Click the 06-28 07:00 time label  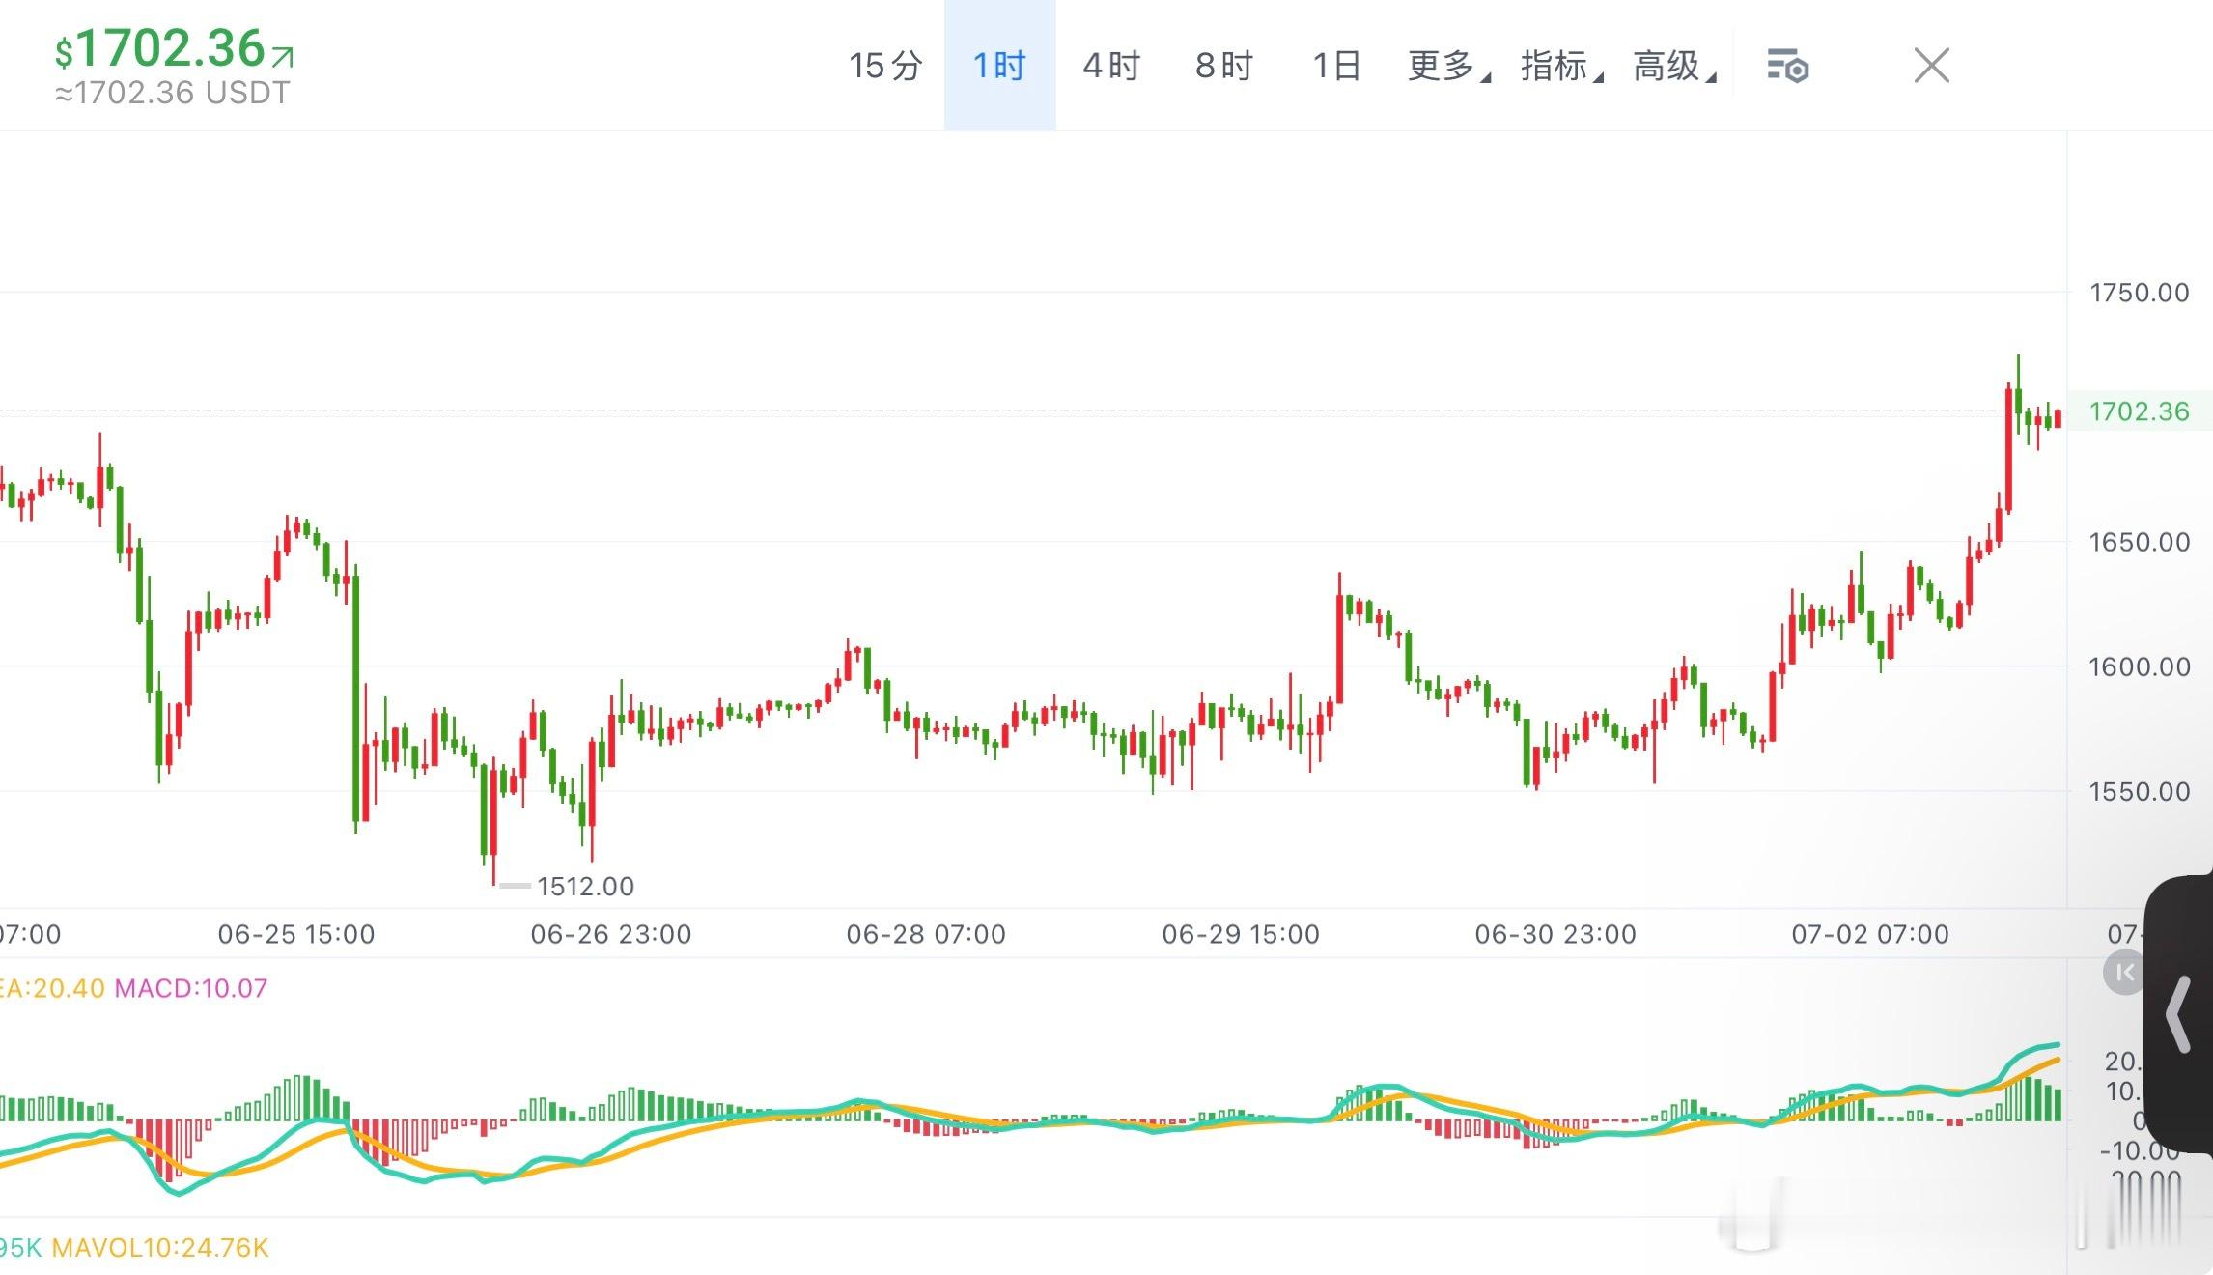926,934
